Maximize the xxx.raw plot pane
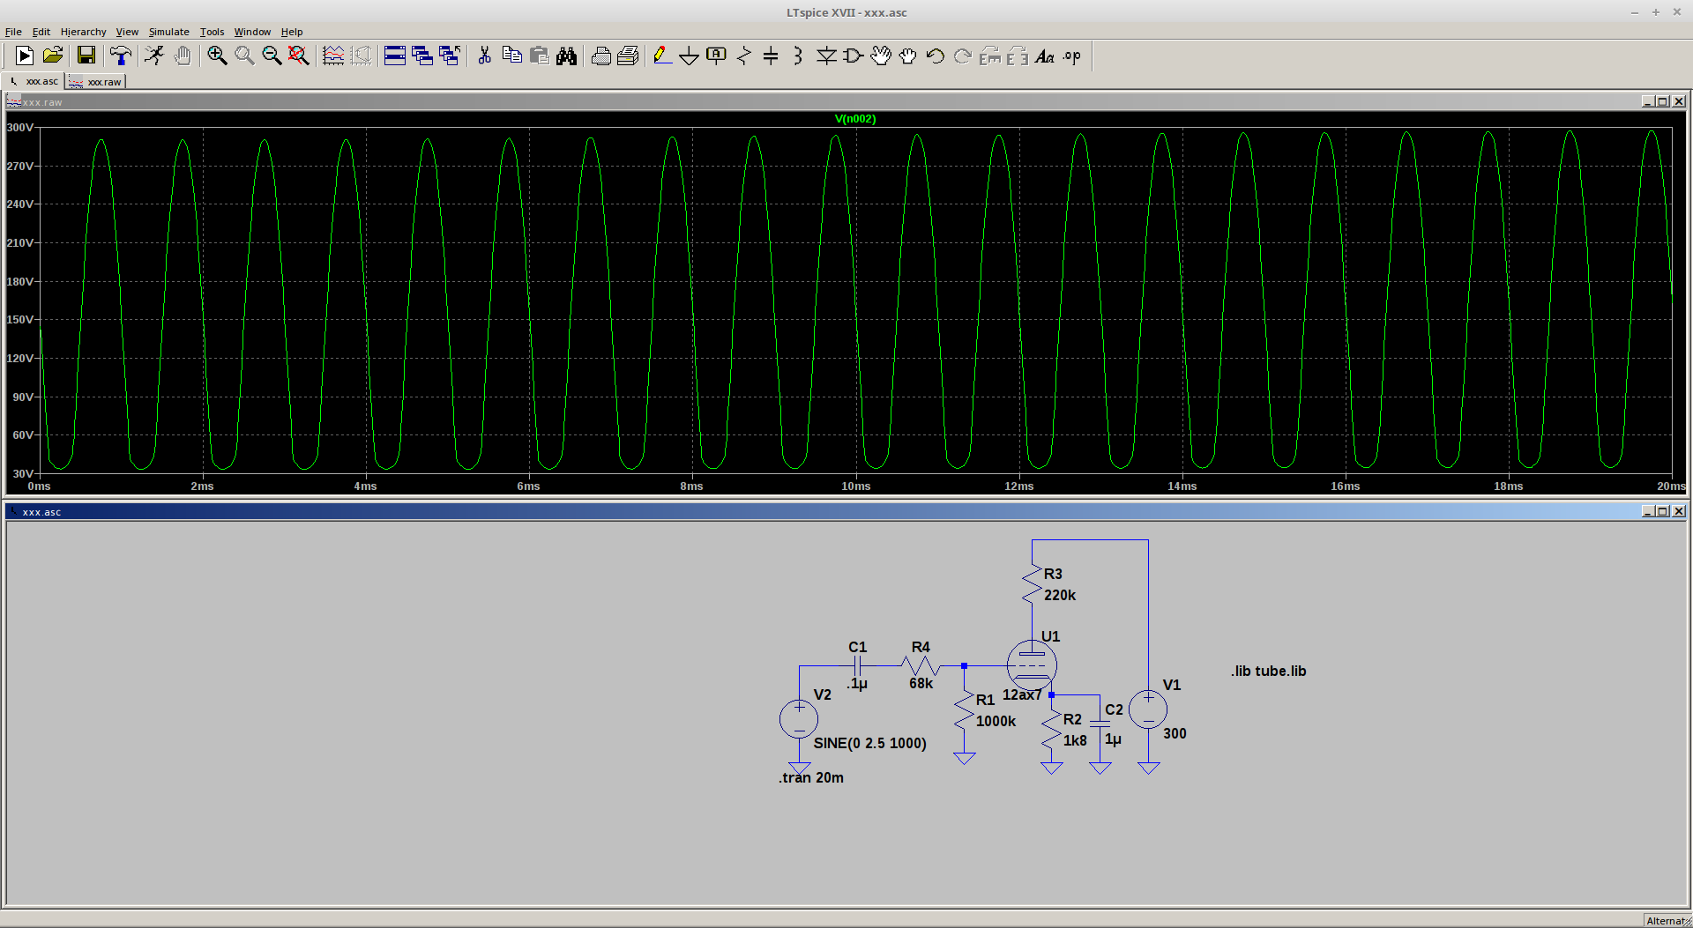Viewport: 1693px width, 928px height. click(x=1663, y=101)
